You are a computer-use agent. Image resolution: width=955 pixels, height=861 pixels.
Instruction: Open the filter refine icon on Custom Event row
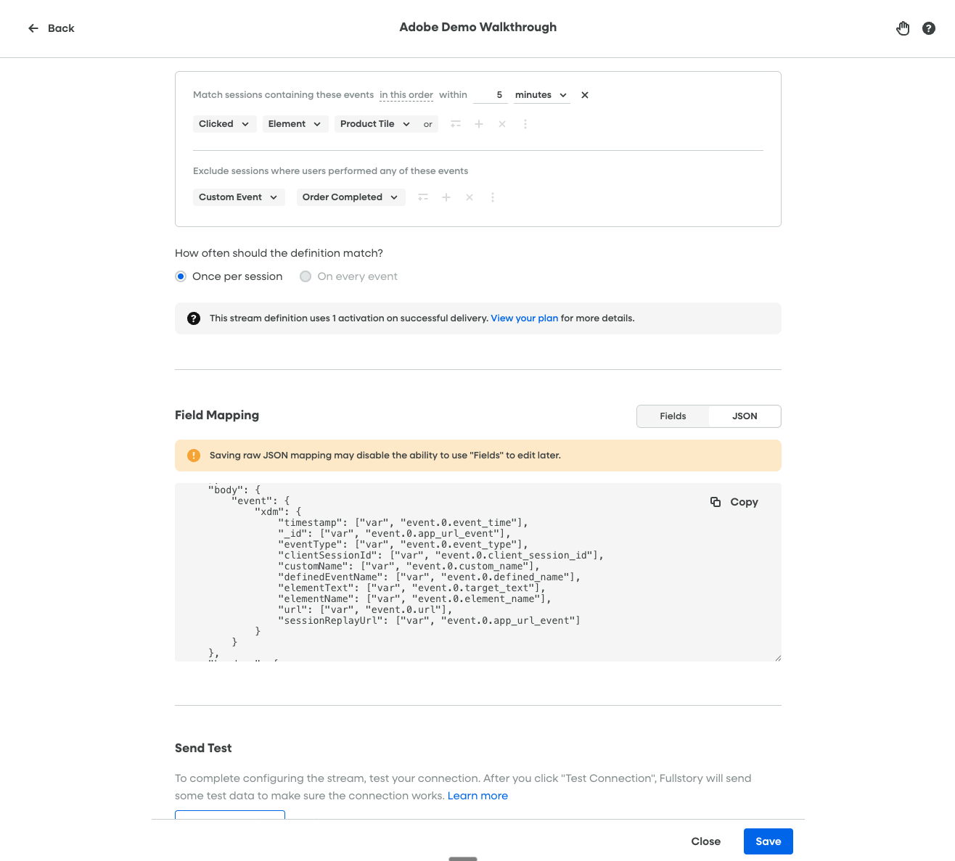[x=423, y=197]
